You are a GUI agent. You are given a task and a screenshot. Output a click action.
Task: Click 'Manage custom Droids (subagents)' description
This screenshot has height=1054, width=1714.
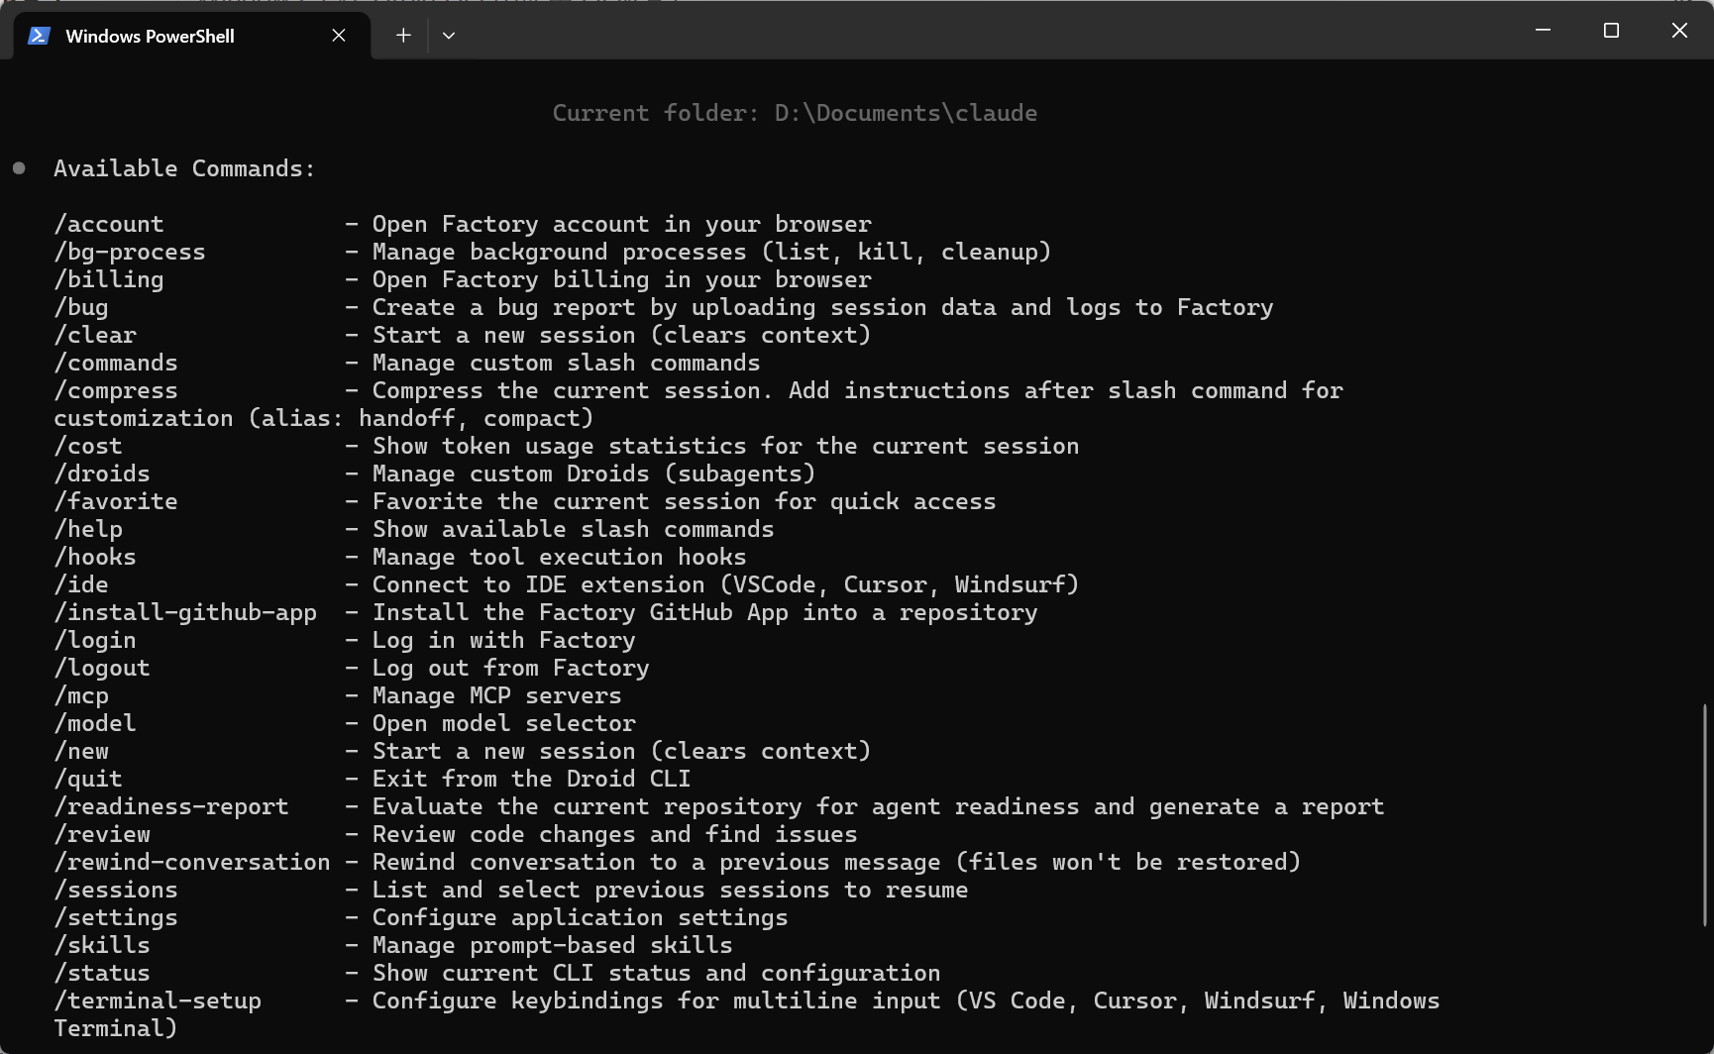(594, 474)
